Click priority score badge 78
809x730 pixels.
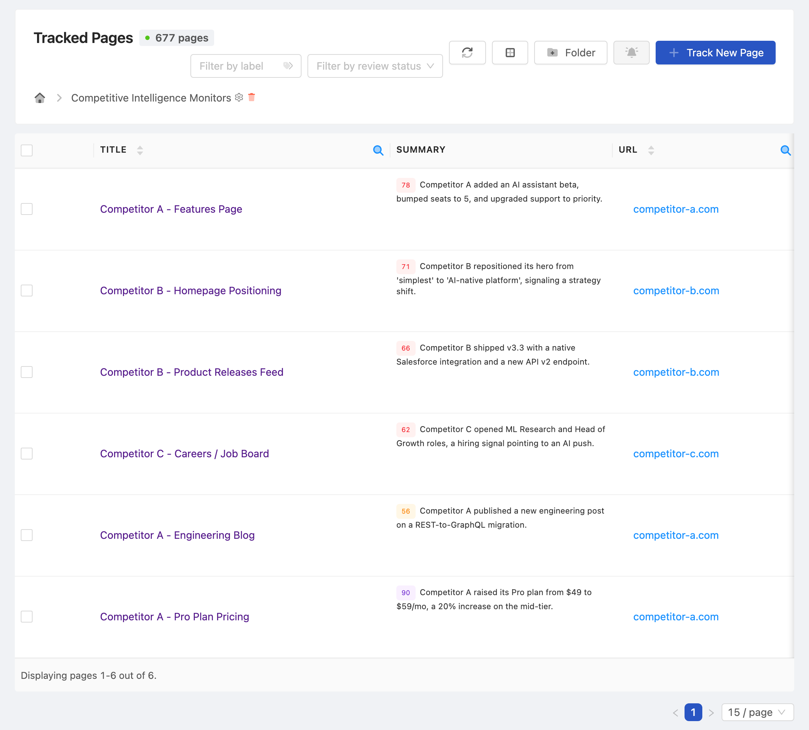pyautogui.click(x=406, y=185)
